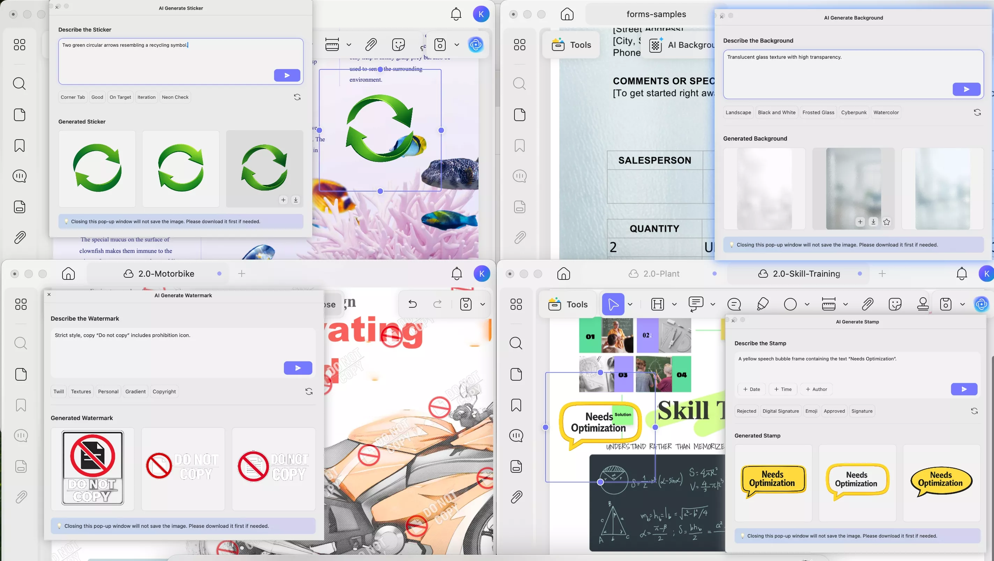Viewport: 994px width, 561px height.
Task: Select the first generated Do Not Copy watermark
Action: click(93, 469)
